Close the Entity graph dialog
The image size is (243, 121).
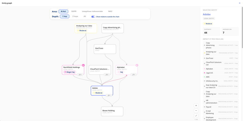pyautogui.click(x=239, y=3)
